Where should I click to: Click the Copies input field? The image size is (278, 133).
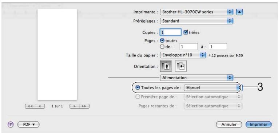point(171,32)
